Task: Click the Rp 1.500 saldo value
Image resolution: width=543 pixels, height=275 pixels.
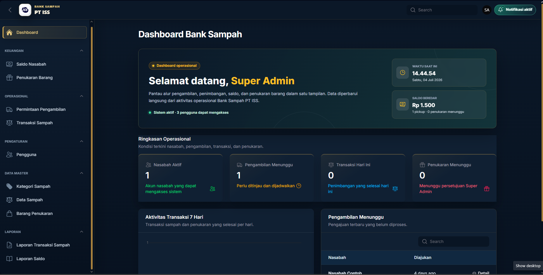Action: pyautogui.click(x=423, y=105)
